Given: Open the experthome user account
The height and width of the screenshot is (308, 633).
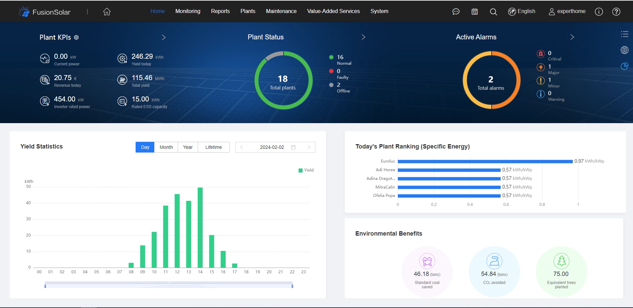Looking at the screenshot, I should 567,11.
